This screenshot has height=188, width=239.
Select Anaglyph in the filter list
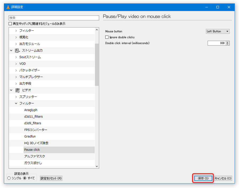tap(31, 110)
